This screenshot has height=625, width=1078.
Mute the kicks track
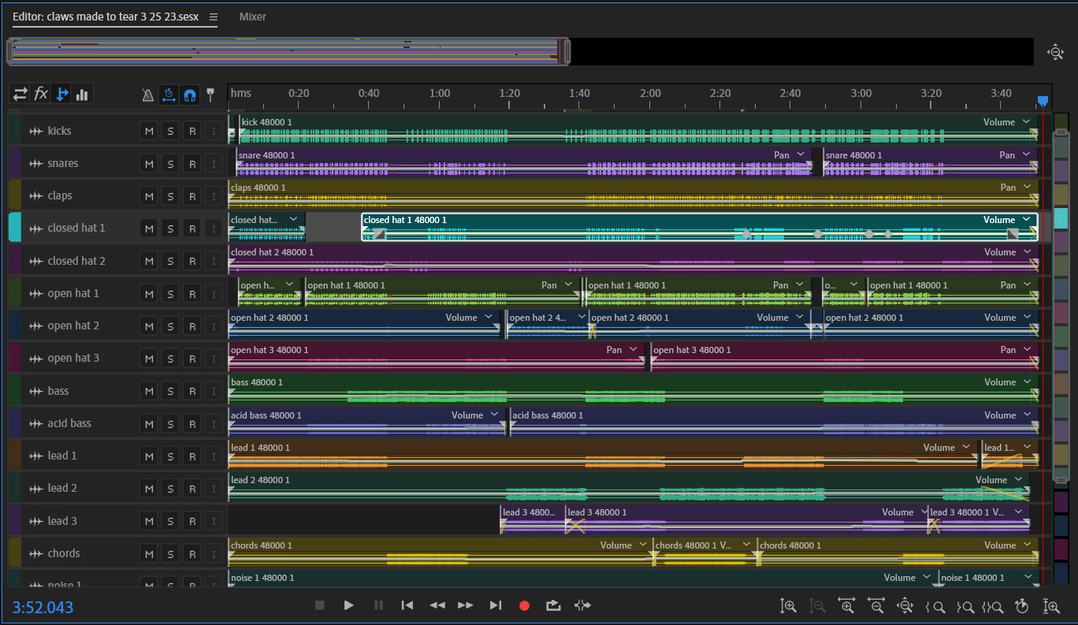click(x=149, y=131)
